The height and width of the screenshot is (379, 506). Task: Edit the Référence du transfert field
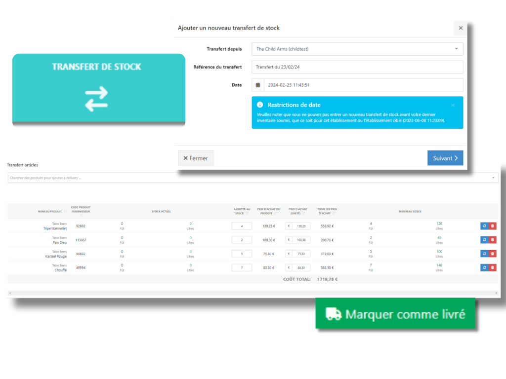point(357,67)
